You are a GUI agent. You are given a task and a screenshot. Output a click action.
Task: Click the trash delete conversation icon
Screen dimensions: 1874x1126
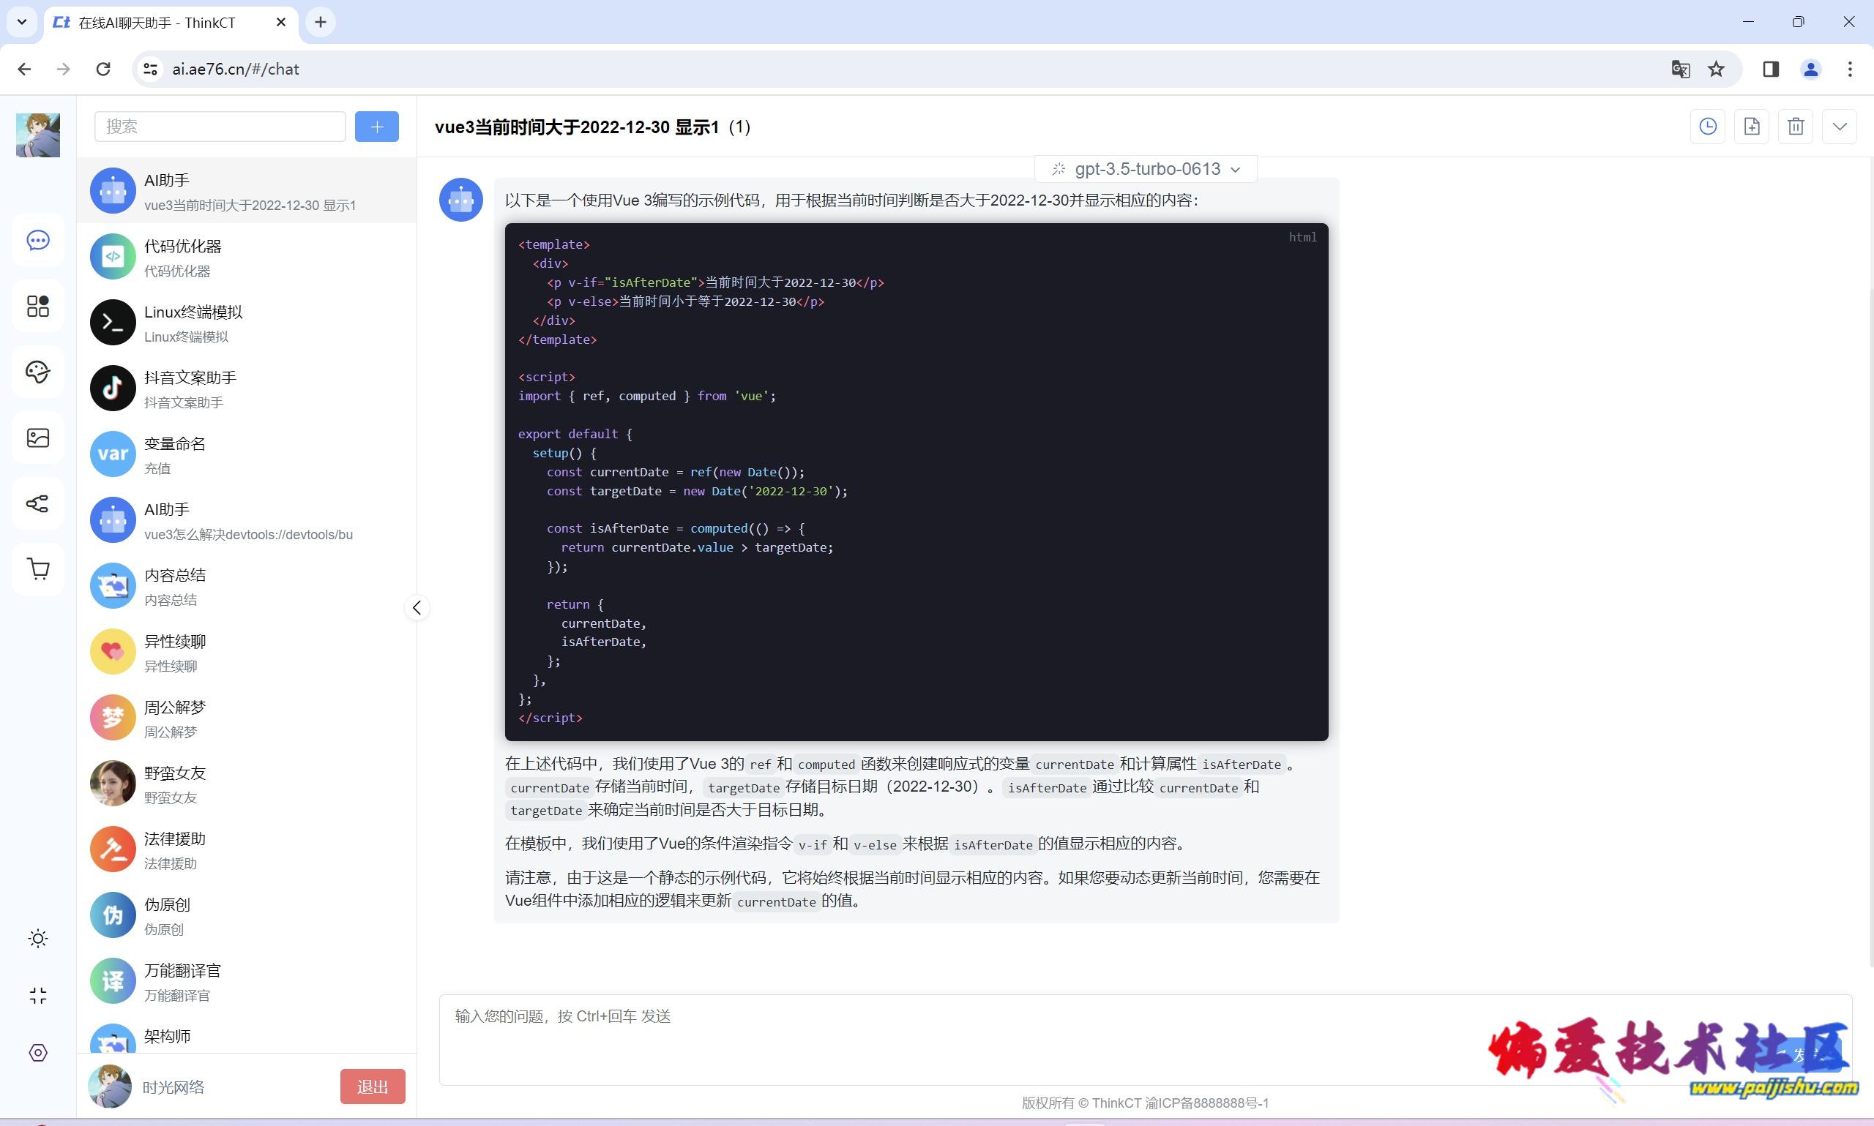coord(1796,127)
